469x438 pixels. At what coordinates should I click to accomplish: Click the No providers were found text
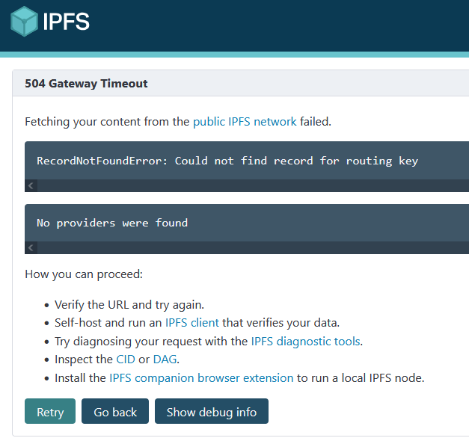[x=112, y=223]
